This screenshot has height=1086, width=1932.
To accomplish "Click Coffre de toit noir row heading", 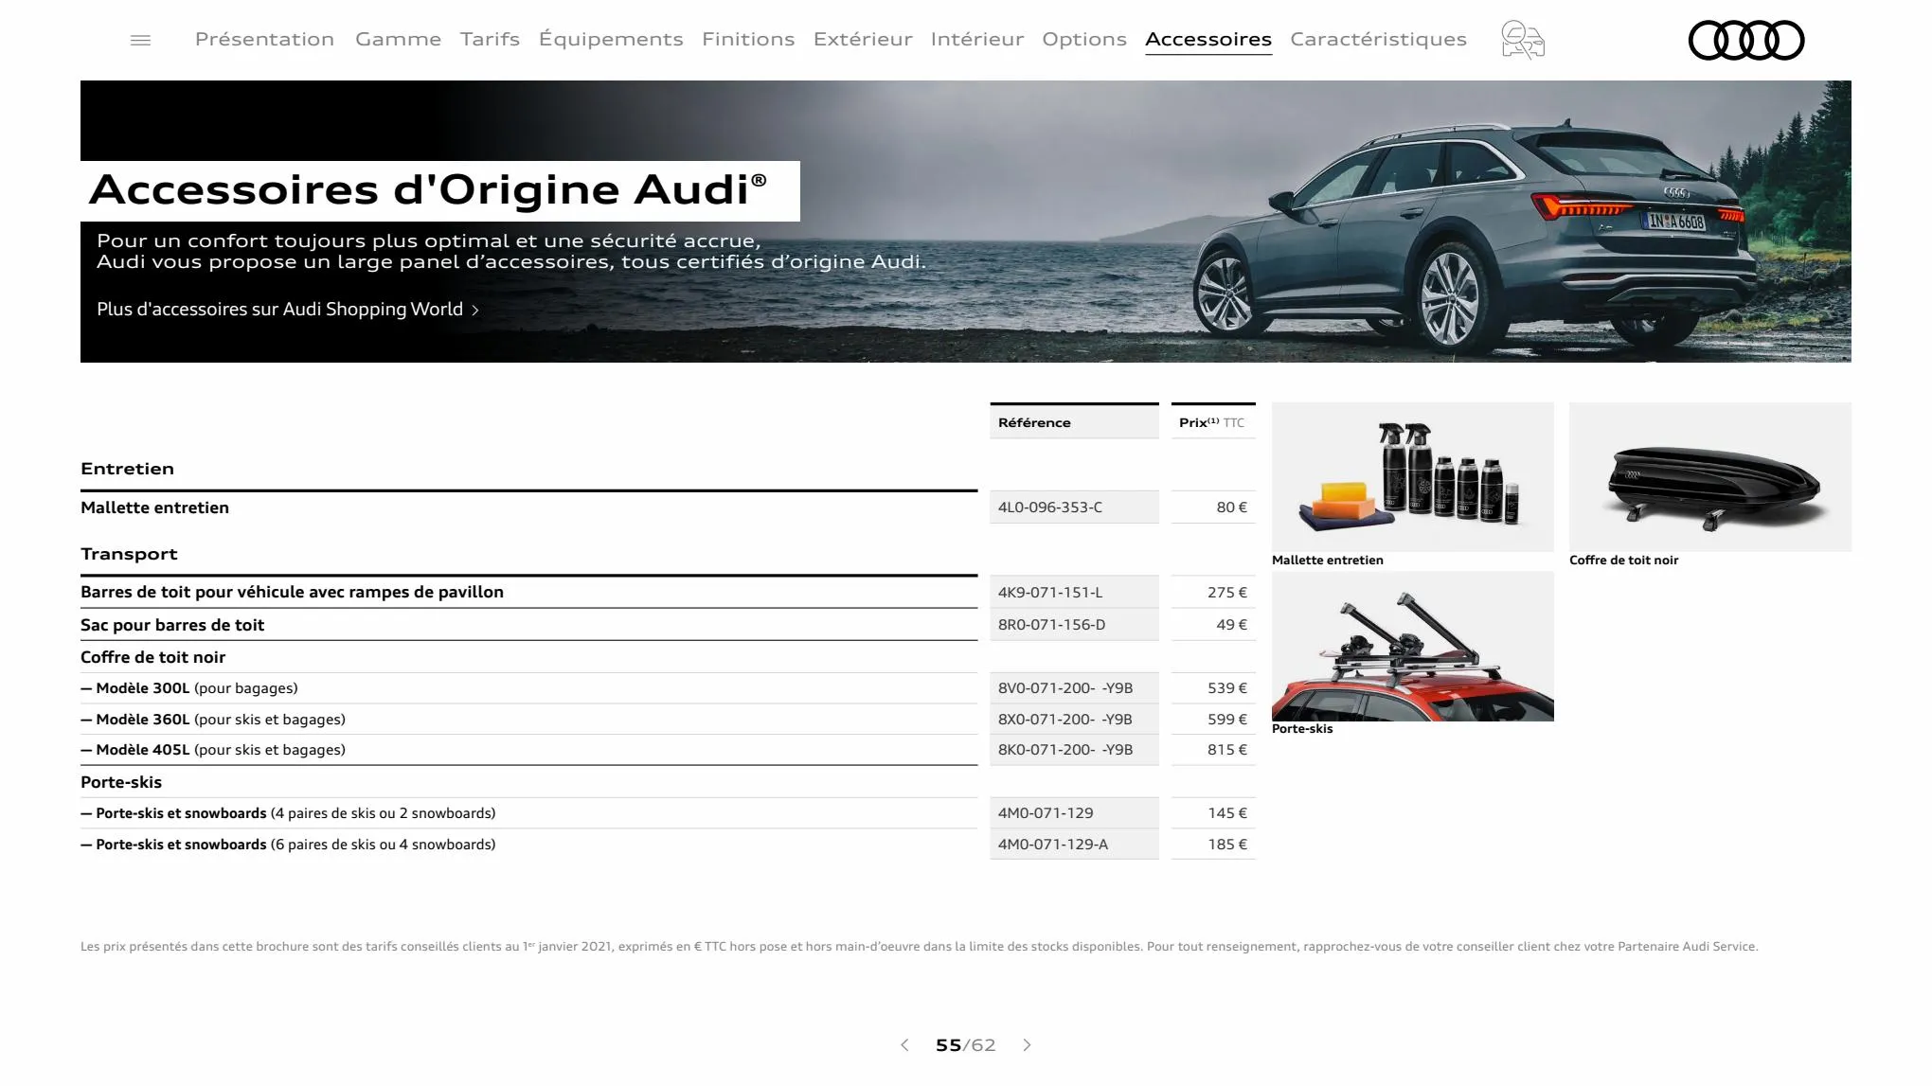I will (152, 657).
